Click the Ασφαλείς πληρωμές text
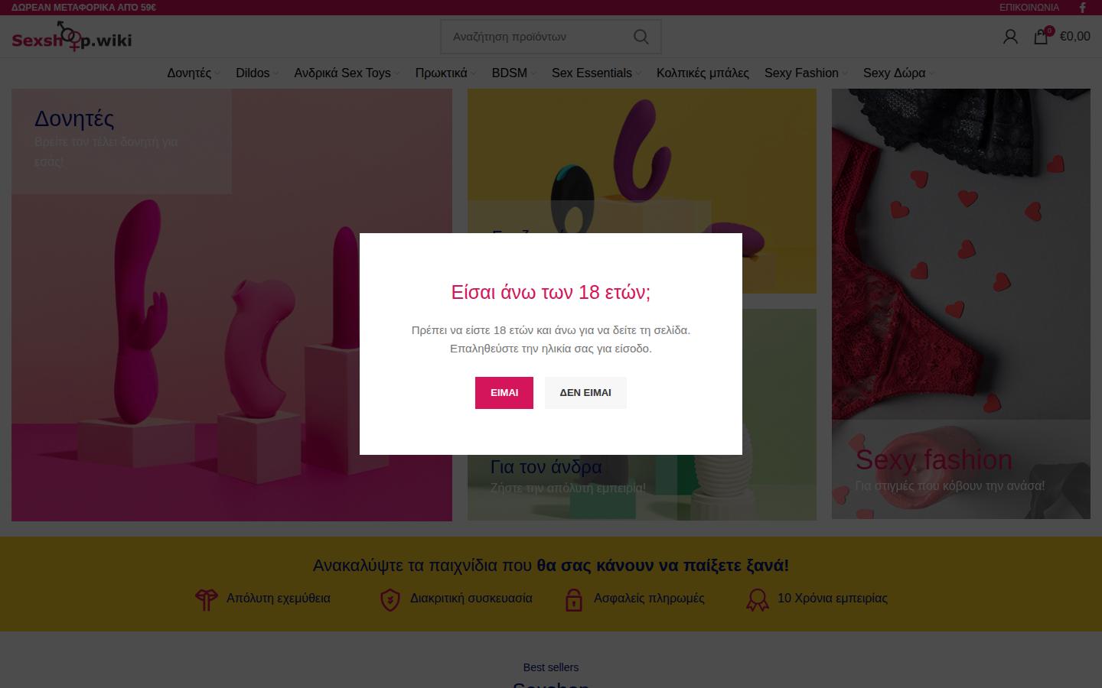 pyautogui.click(x=649, y=599)
